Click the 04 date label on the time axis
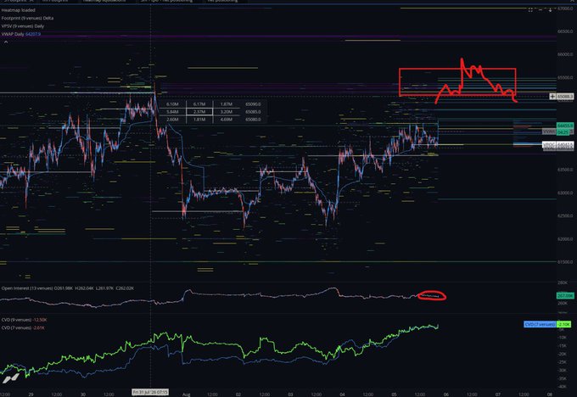Image resolution: width=577 pixels, height=397 pixels. 342,394
